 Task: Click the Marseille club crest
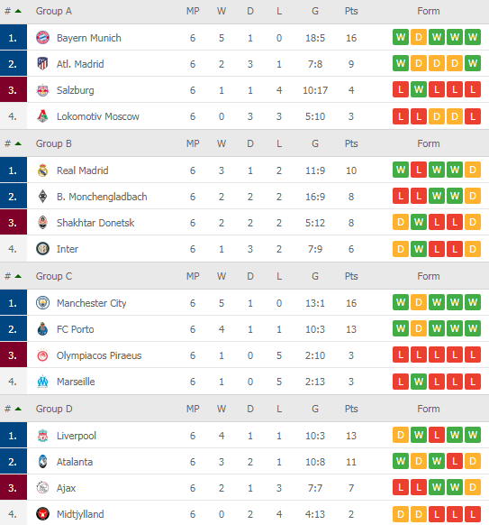pos(43,381)
